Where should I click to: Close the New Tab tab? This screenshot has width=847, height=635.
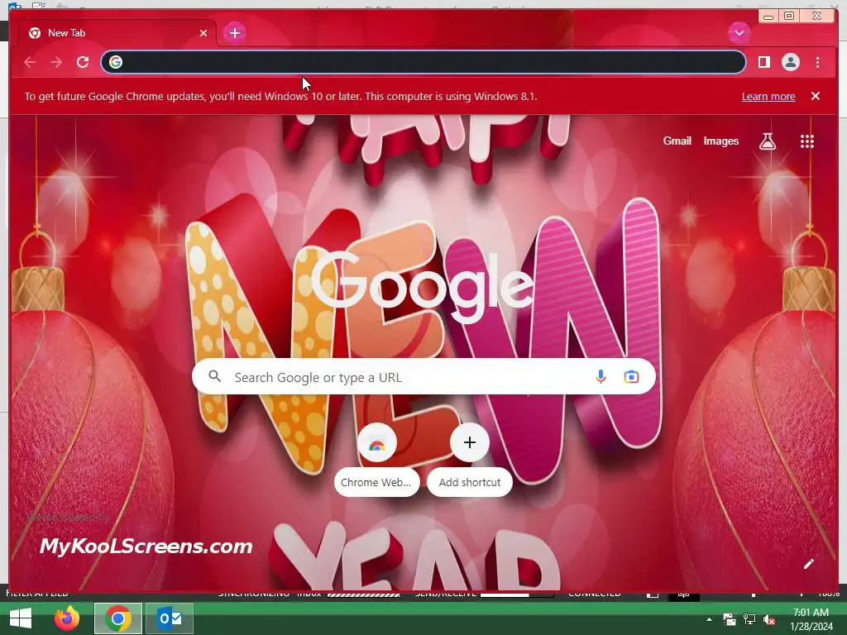click(203, 33)
